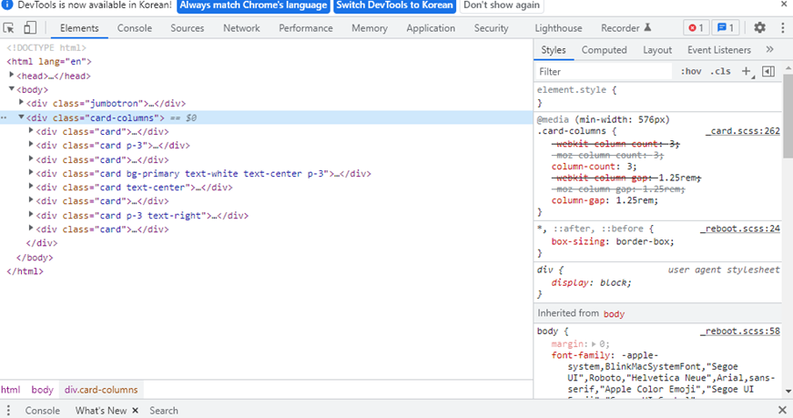Image resolution: width=793 pixels, height=418 pixels.
Task: Open the Application tab
Action: 431,28
